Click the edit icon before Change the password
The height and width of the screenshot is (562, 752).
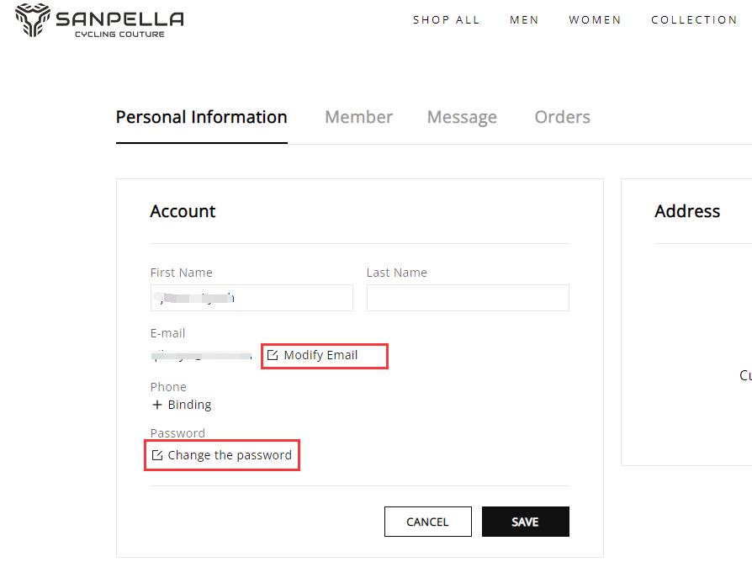(156, 455)
